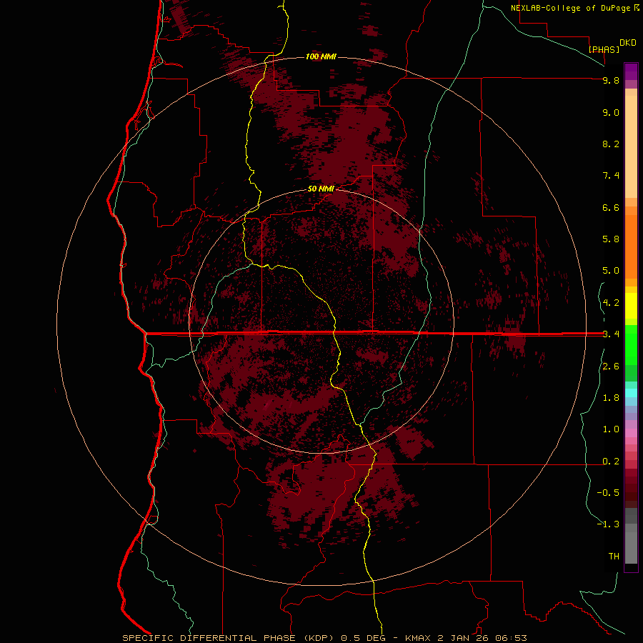Click the bright orange segment of the color bar
This screenshot has width=643, height=643.
pos(631,247)
